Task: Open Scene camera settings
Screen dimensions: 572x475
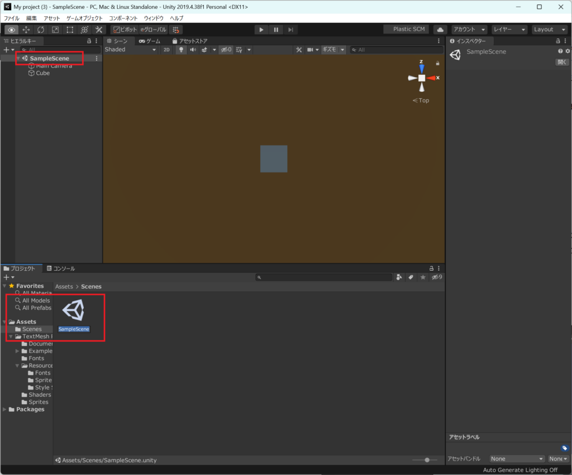Action: coord(310,50)
